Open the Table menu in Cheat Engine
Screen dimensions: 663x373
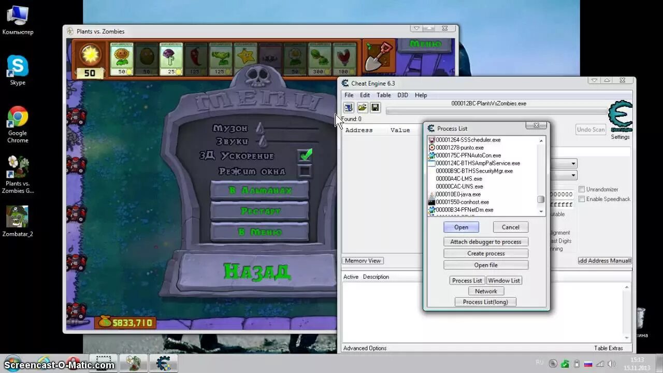tap(384, 95)
